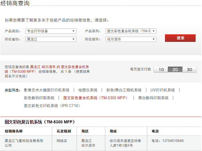202x151 pixels.
Task: Filter by 黑白数码印刷系统
Action: 153,98
